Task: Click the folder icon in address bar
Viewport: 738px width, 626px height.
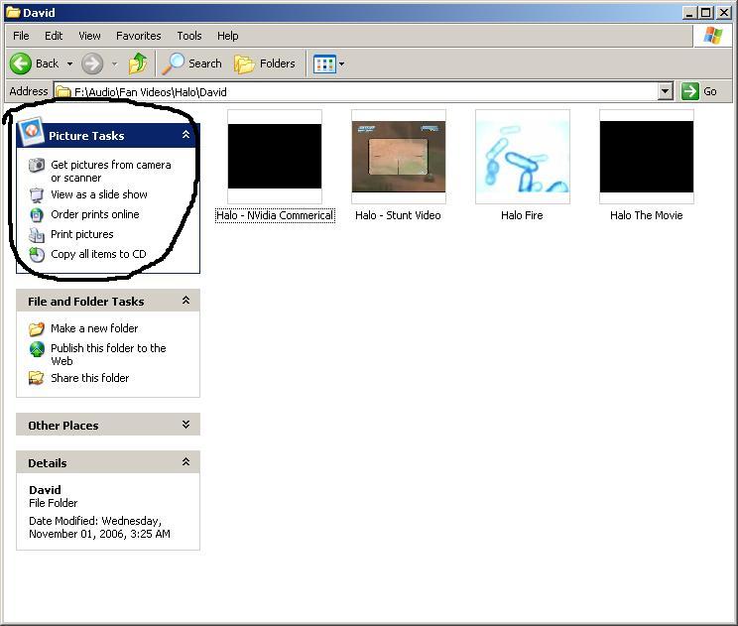Action: point(63,91)
